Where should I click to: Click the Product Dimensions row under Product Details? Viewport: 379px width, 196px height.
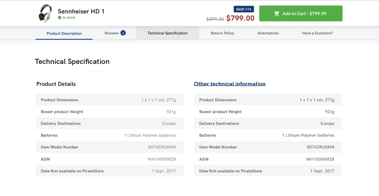tap(110, 100)
